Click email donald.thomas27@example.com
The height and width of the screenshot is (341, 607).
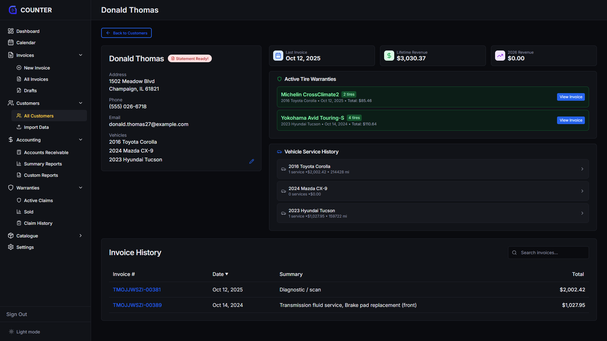point(149,124)
